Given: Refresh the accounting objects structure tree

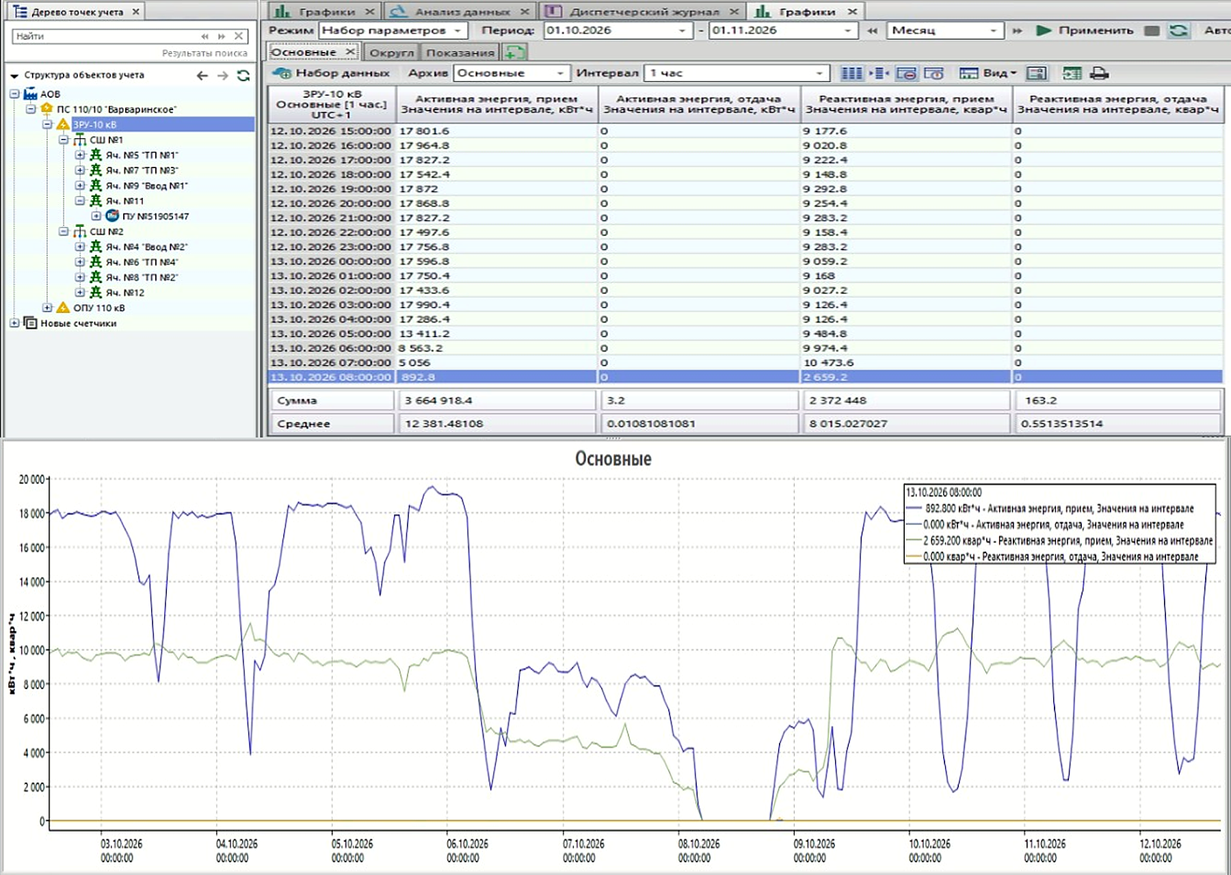Looking at the screenshot, I should 243,75.
